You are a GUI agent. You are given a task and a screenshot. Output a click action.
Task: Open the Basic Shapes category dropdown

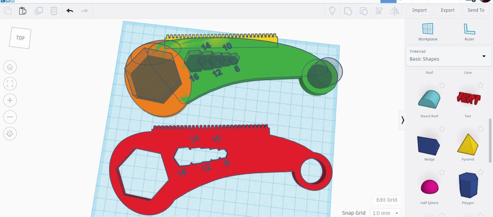click(449, 56)
